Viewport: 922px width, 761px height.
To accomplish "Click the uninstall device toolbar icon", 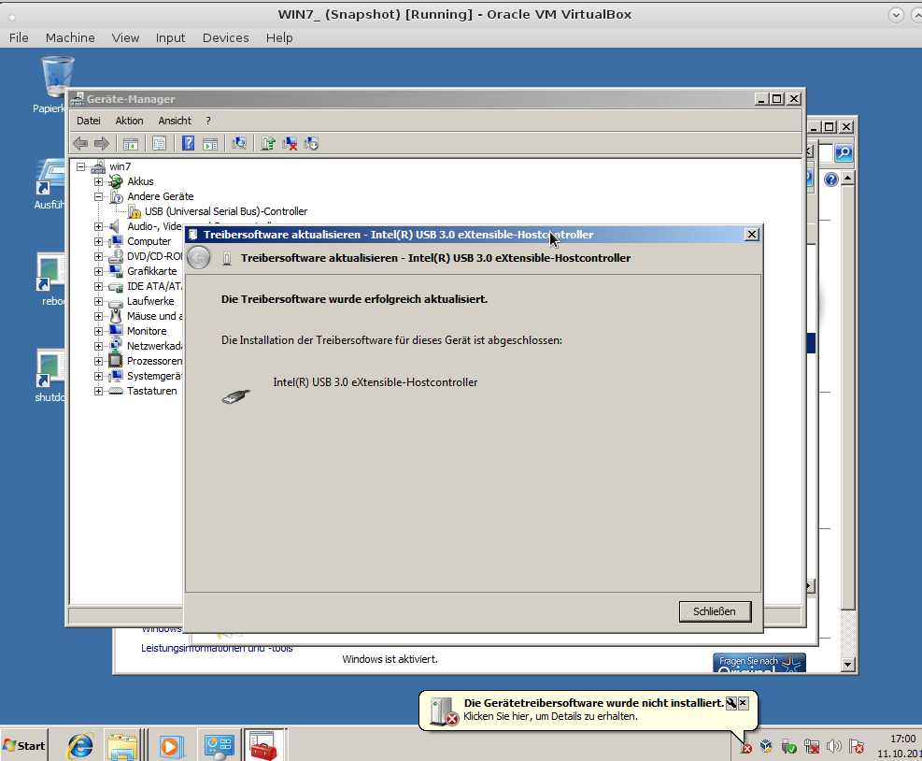I will 290,144.
